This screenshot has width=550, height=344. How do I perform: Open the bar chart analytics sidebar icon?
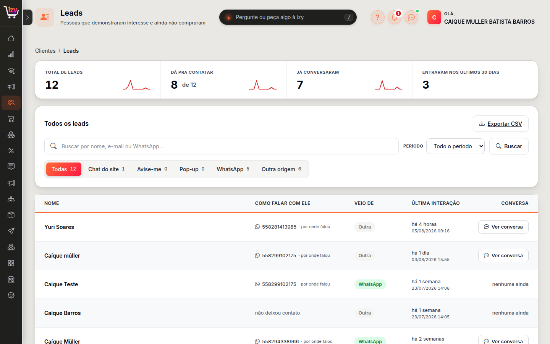coord(11,54)
